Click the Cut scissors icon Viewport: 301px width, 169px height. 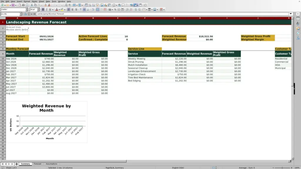coord(32,5)
